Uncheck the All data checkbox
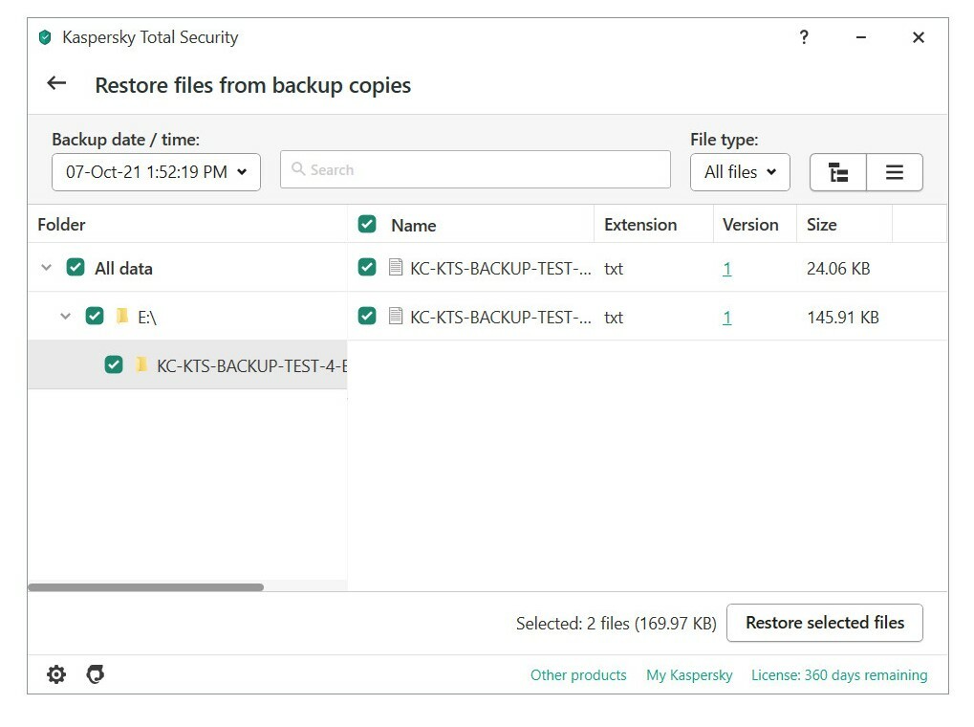Viewport: 974px width, 727px height. [76, 268]
